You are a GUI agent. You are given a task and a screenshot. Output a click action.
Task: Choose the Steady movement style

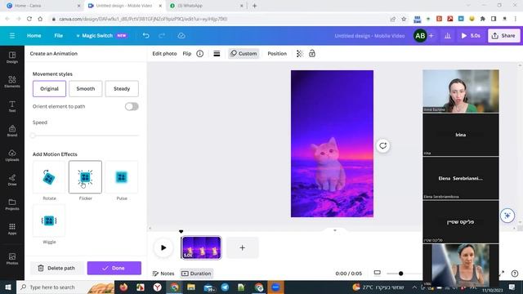(x=122, y=89)
